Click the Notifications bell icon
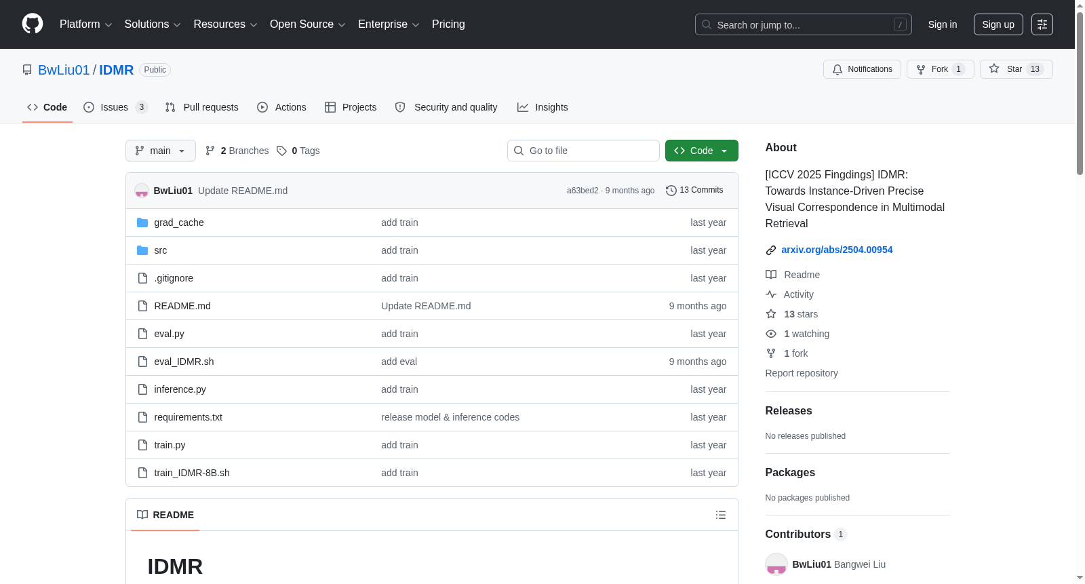This screenshot has height=584, width=1085. 837,69
